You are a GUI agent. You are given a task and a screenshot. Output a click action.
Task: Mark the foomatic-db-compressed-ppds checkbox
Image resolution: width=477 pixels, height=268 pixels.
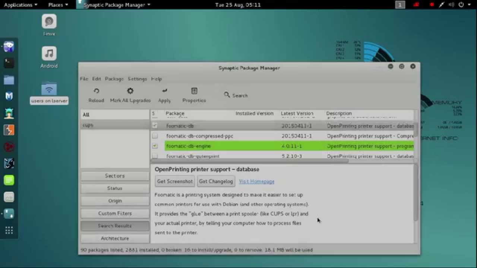pos(155,136)
